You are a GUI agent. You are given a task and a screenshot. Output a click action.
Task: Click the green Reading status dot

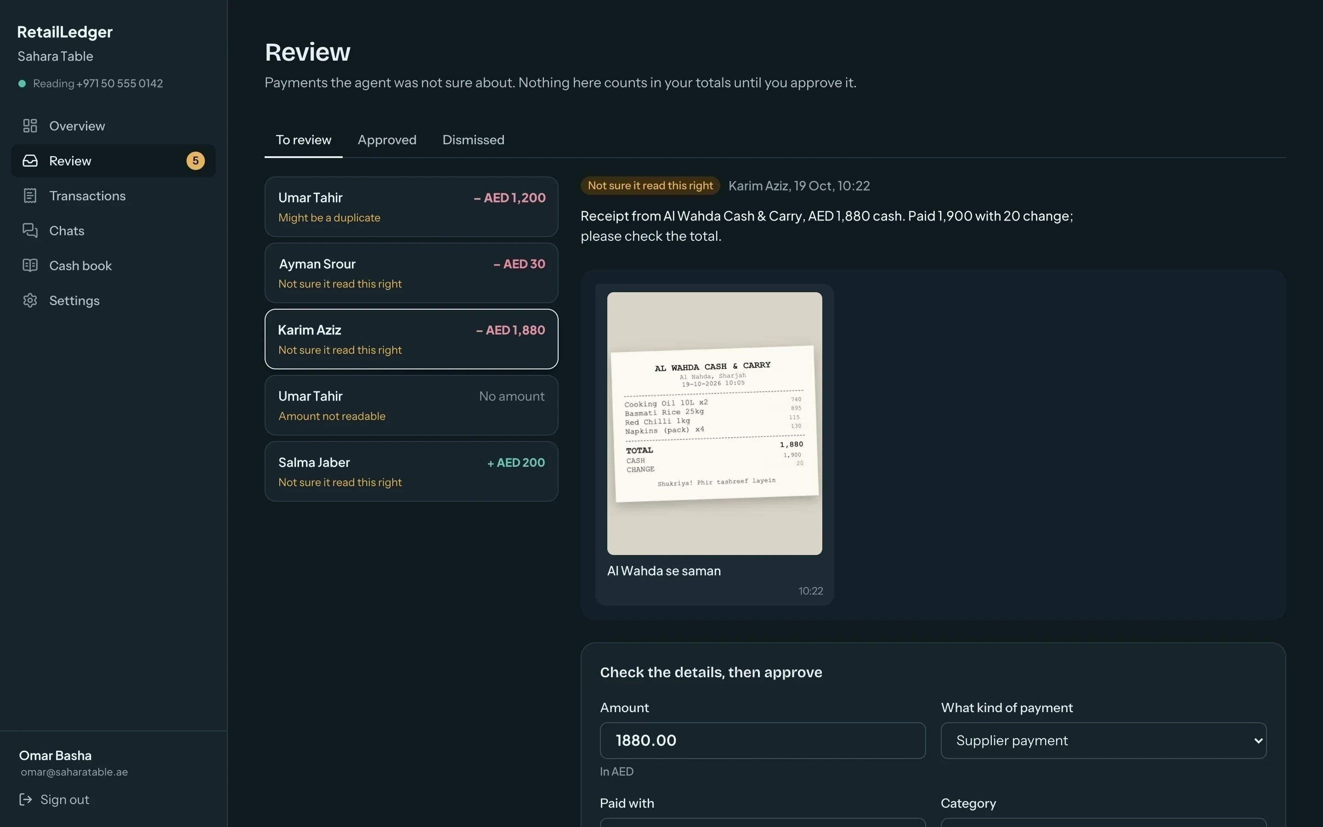(x=22, y=84)
